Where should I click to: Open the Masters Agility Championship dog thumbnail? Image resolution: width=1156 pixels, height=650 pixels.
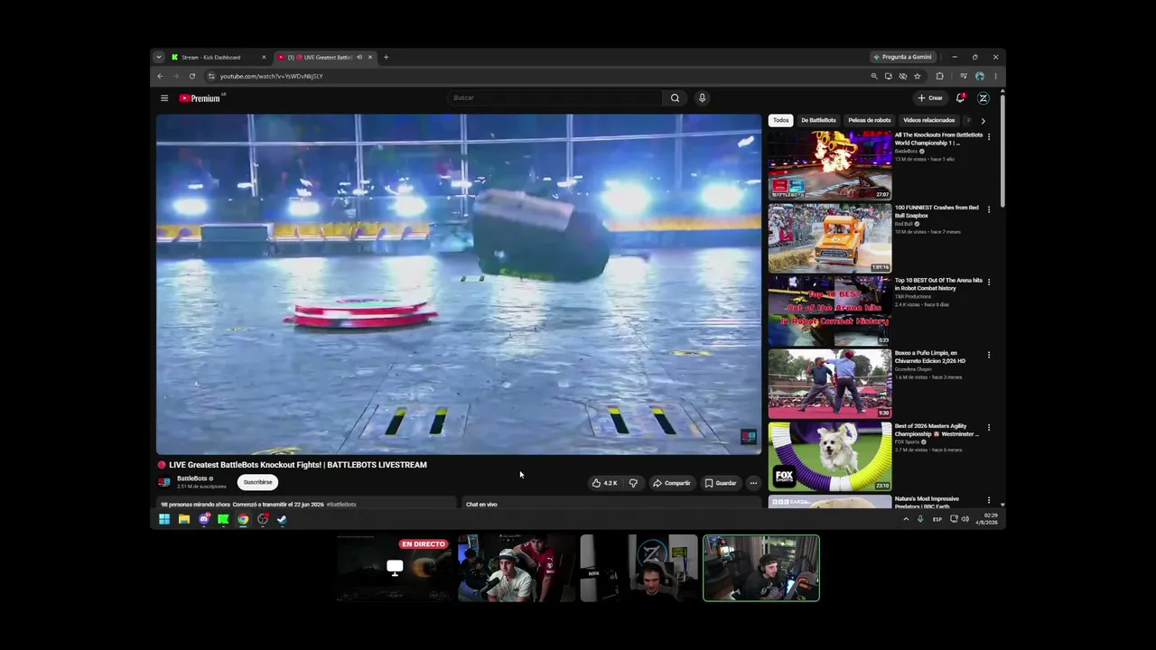[x=830, y=456]
